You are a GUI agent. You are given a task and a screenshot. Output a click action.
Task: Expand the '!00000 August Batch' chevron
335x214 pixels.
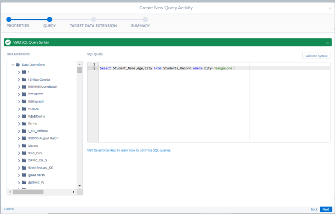click(19, 138)
